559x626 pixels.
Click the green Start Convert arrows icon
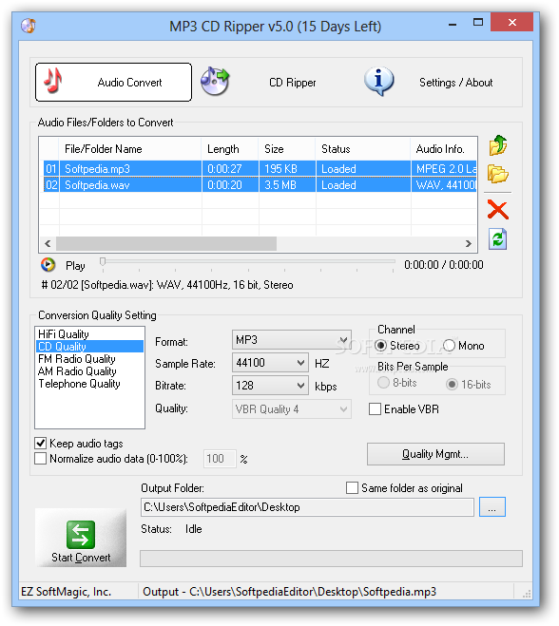coord(81,535)
